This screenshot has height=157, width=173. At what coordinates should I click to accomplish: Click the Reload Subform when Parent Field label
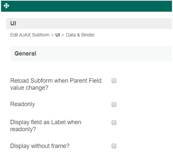pos(56,84)
